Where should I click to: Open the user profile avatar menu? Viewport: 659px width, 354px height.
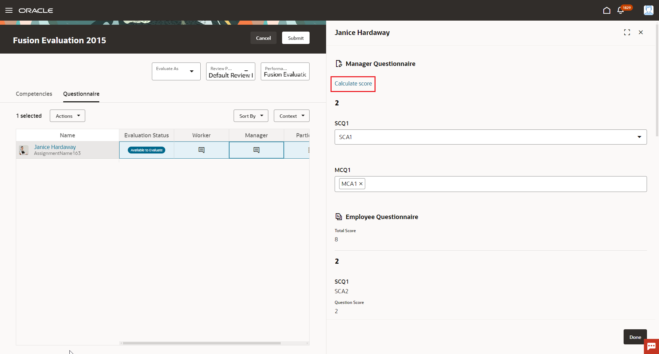[x=648, y=10]
